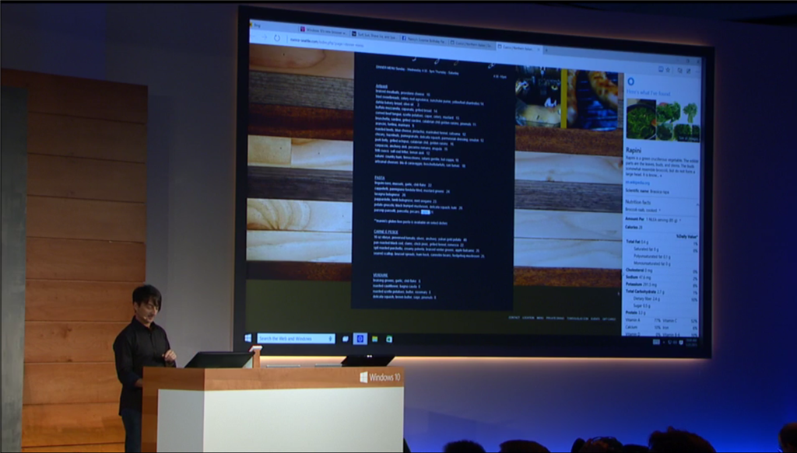Click the Task View taskbar icon
Image resolution: width=797 pixels, height=453 pixels.
coord(346,339)
